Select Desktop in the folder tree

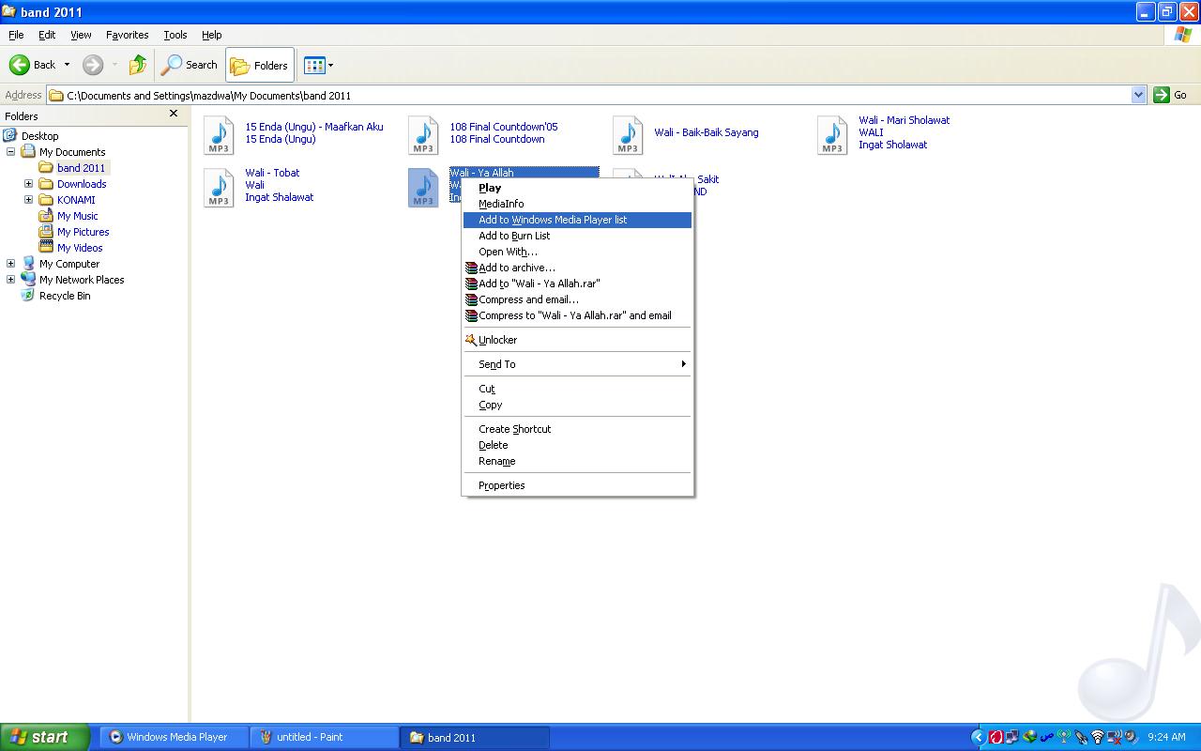[x=39, y=136]
